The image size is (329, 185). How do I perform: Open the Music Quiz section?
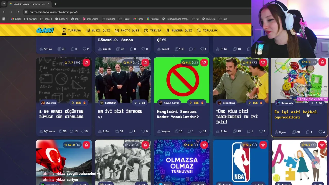pos(98,30)
